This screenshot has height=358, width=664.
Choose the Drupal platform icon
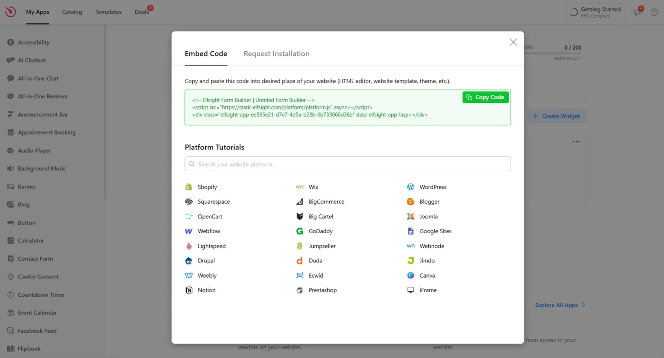click(189, 261)
